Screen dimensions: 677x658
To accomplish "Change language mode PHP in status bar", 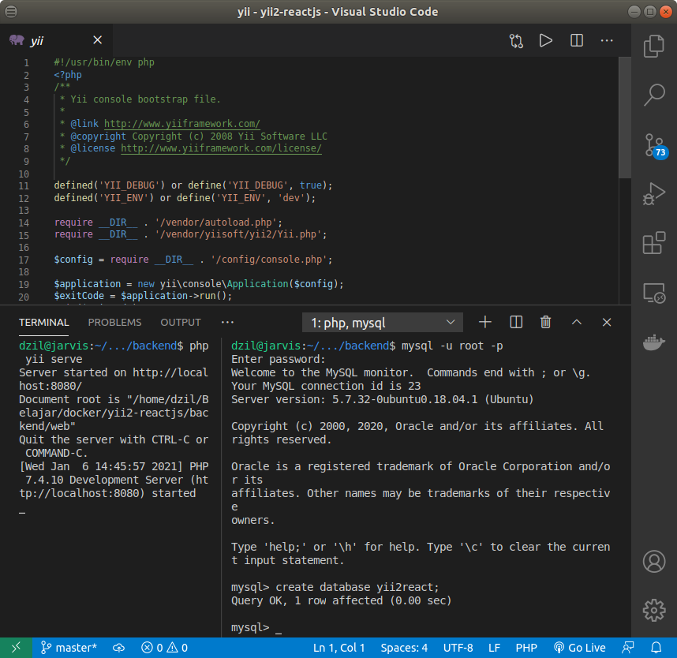I will coord(526,648).
